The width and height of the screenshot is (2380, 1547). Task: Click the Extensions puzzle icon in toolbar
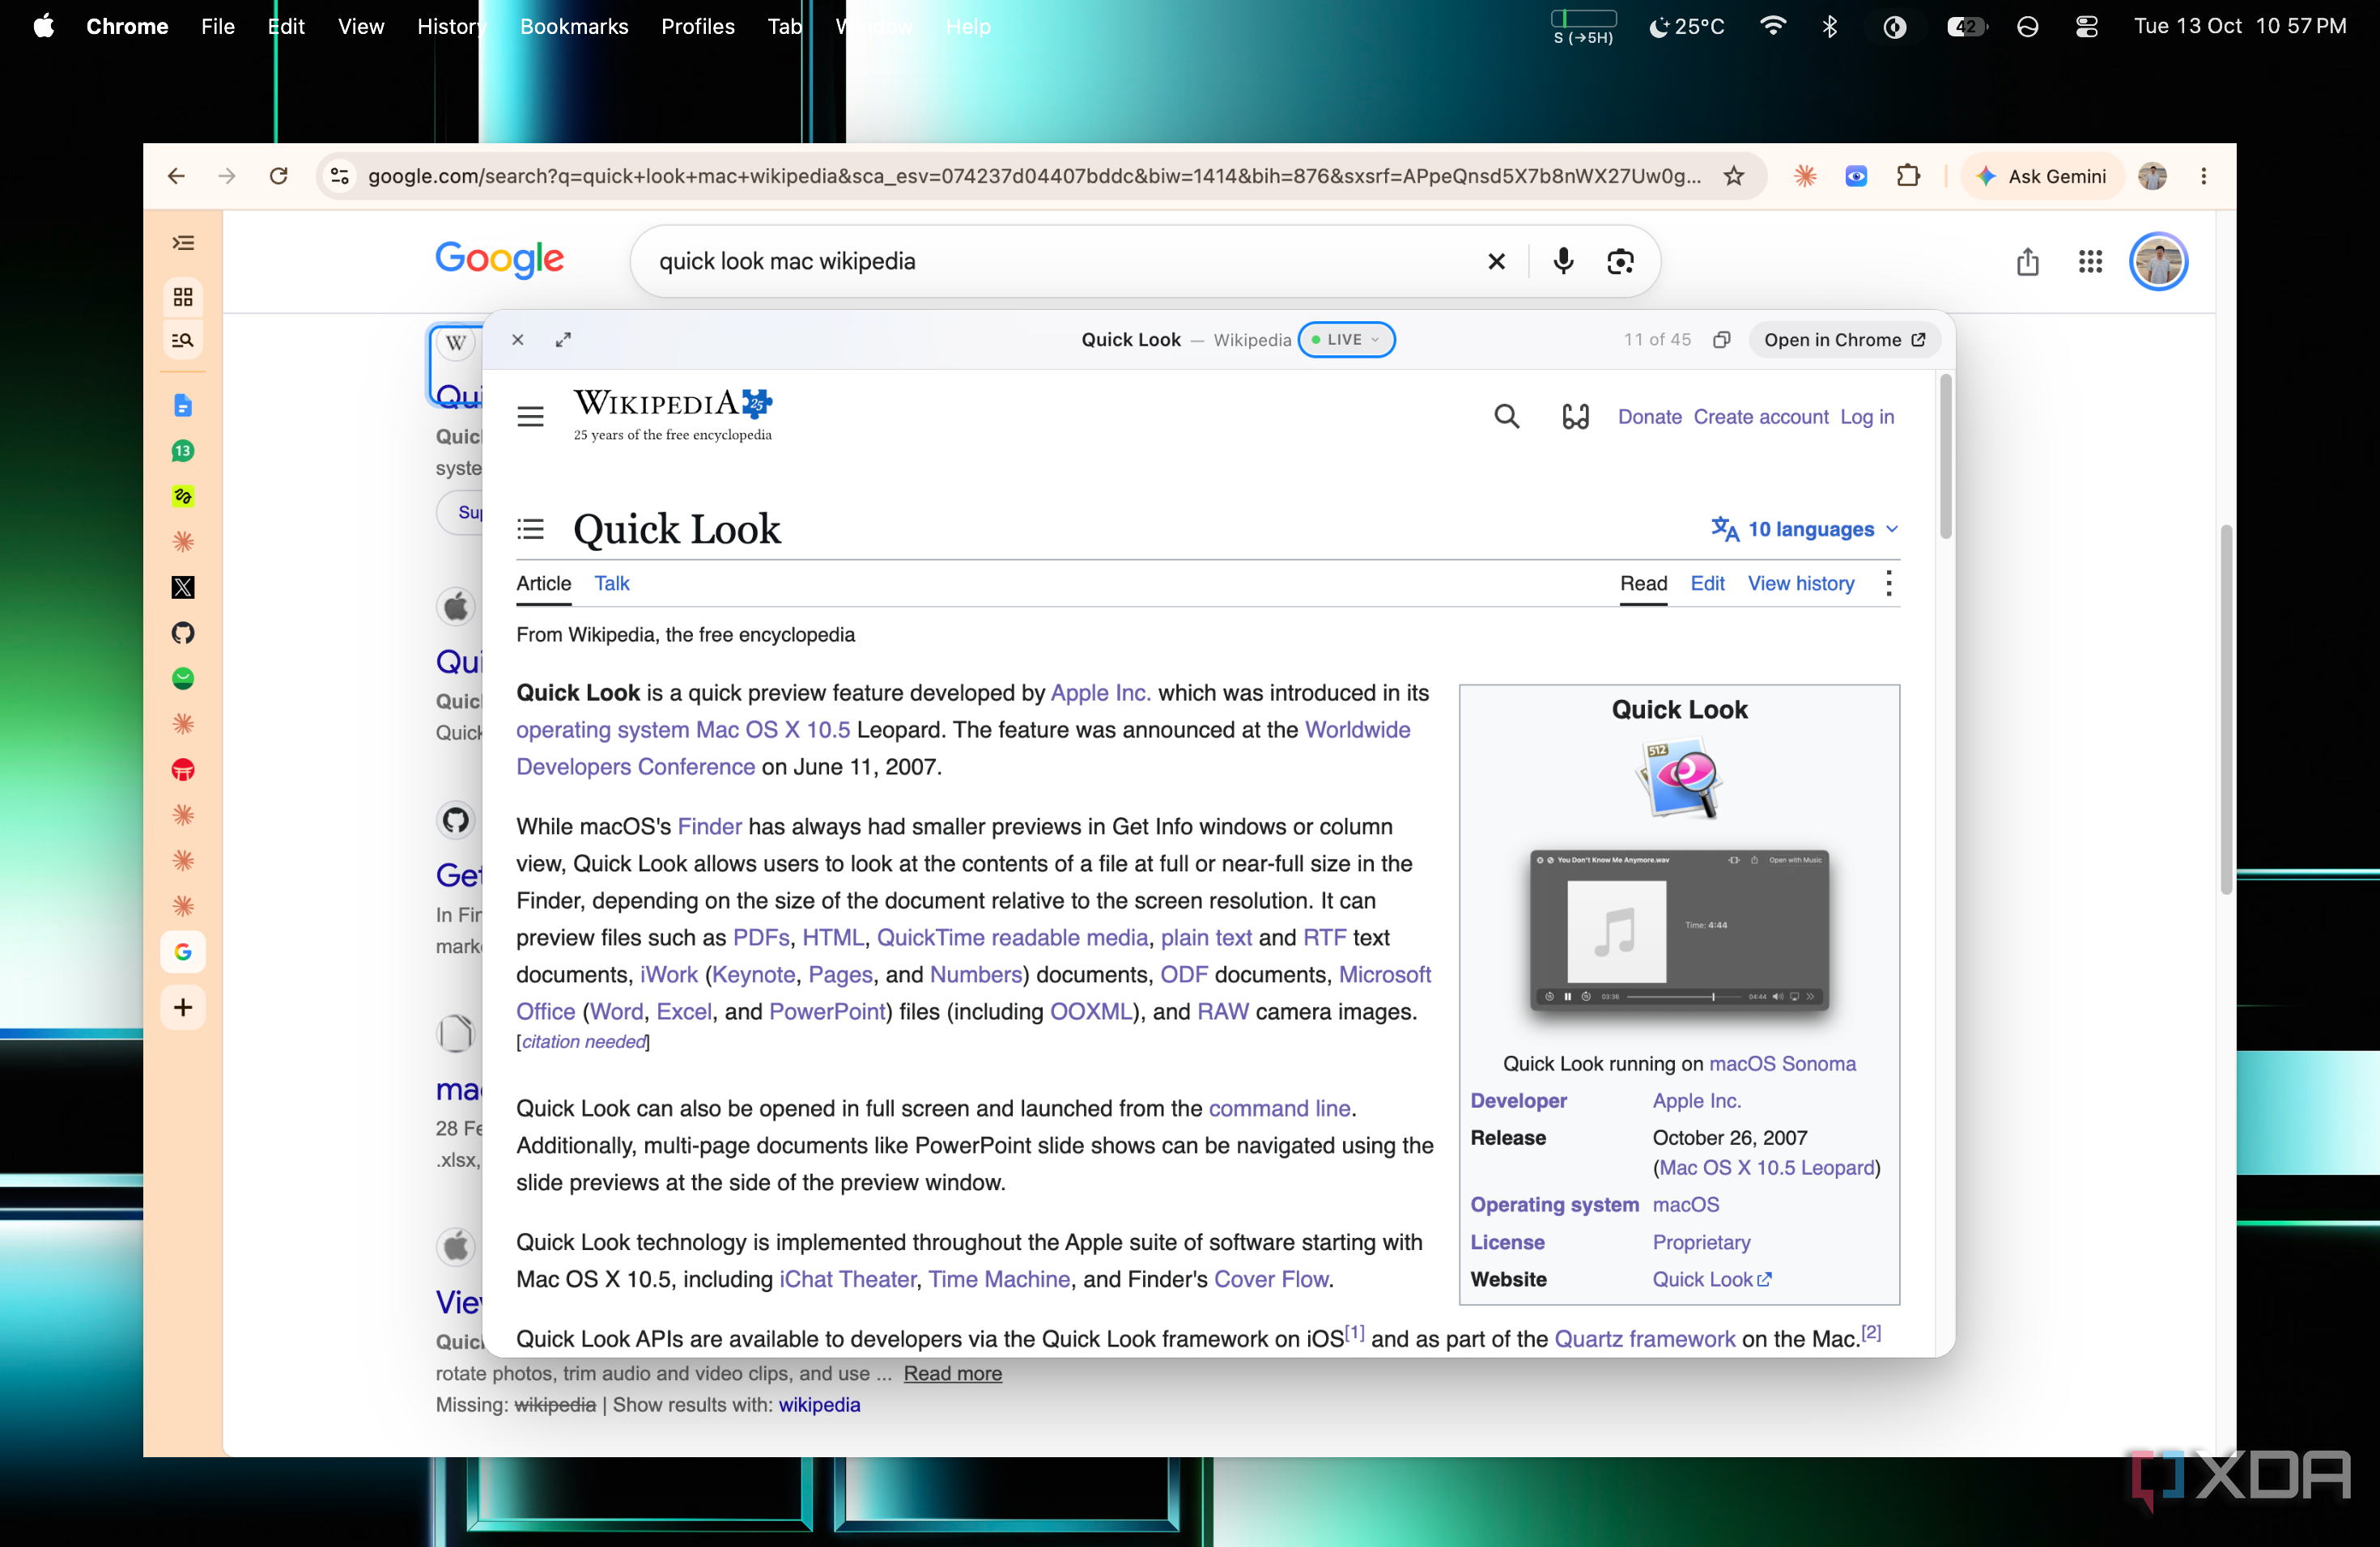coord(1908,176)
